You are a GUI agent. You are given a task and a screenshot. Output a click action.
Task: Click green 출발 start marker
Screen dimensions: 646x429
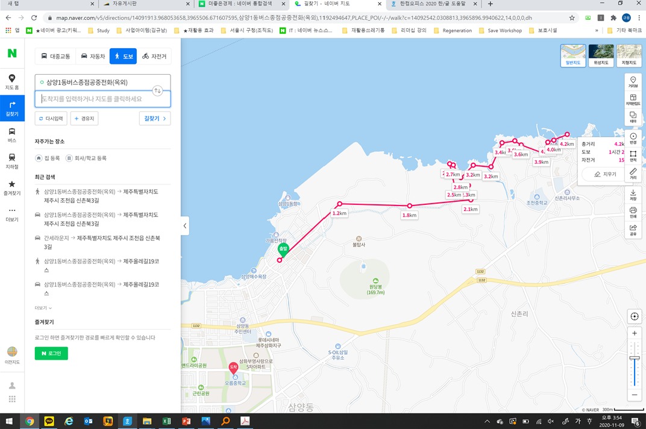tap(283, 249)
